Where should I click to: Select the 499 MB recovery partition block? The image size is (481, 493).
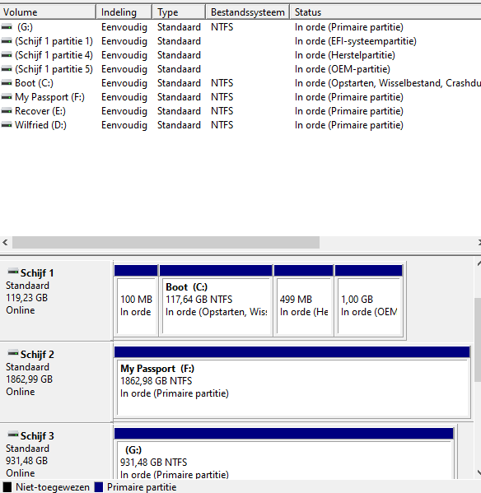point(304,300)
